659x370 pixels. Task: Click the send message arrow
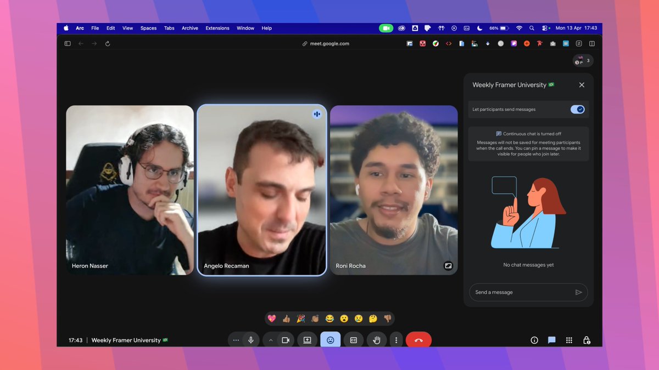578,292
